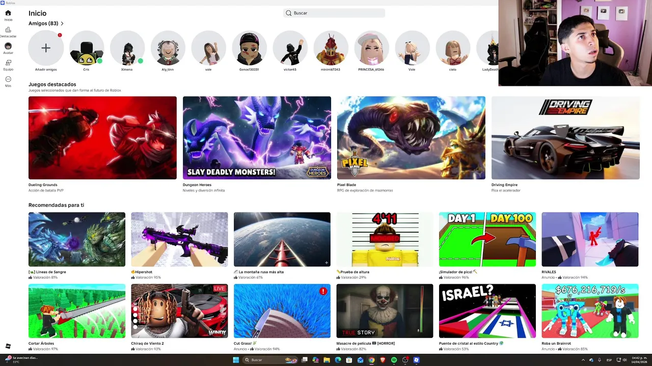The image size is (652, 366).
Task: Open the Destacadas charts icon in sidebar
Action: 8,29
